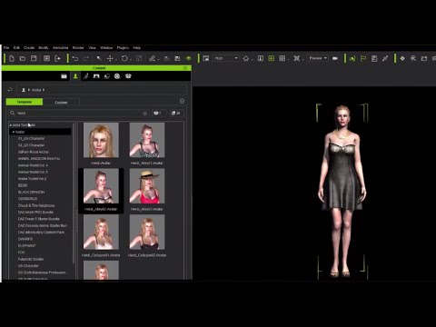The image size is (436, 327).
Task: Select the Actor content category icon
Action: (75, 76)
